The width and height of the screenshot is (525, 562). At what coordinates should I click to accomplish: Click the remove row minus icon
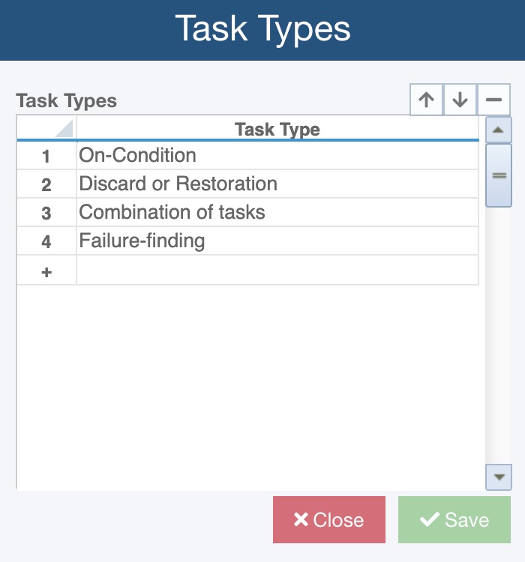pos(493,100)
